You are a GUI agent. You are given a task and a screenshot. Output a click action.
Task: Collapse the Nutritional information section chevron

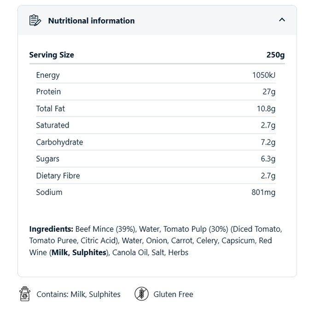[x=282, y=20]
